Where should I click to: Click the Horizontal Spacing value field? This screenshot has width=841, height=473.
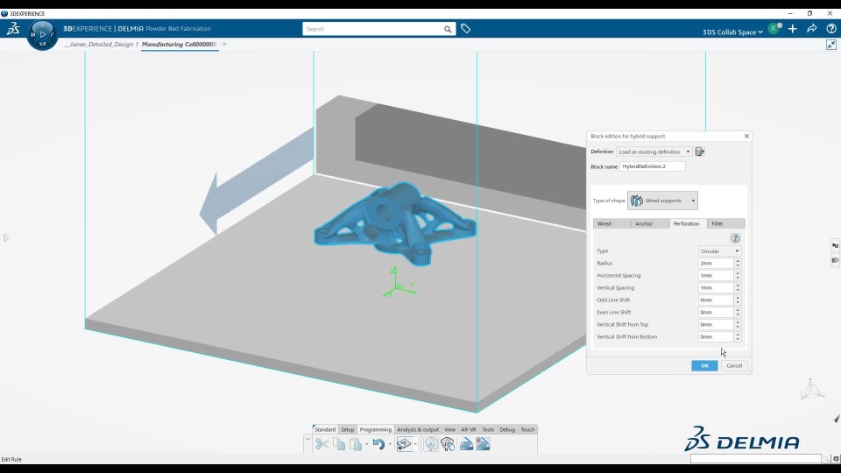click(x=716, y=276)
